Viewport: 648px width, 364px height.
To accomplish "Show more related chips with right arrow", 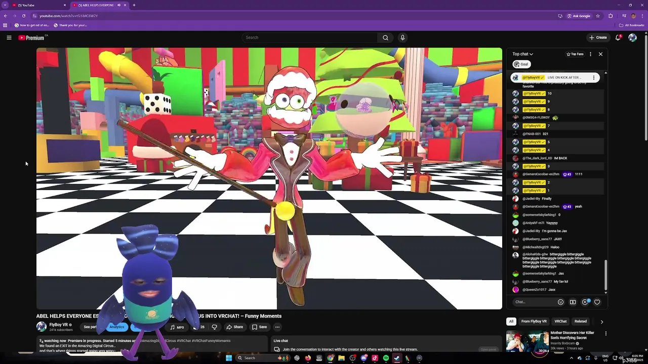I will [601, 322].
